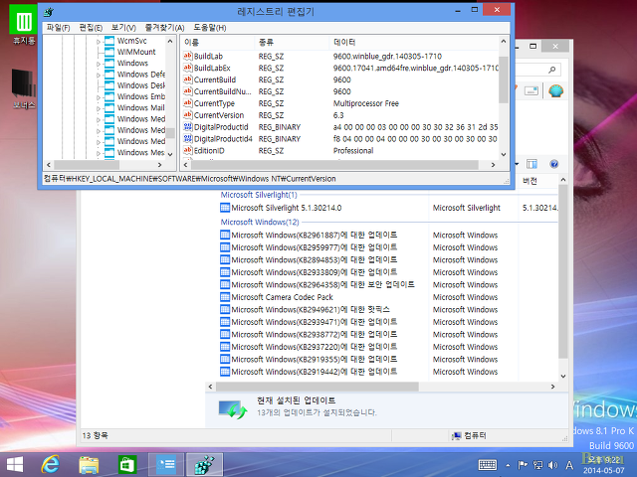
Task: Click the shell icon in updates window
Action: (555, 90)
